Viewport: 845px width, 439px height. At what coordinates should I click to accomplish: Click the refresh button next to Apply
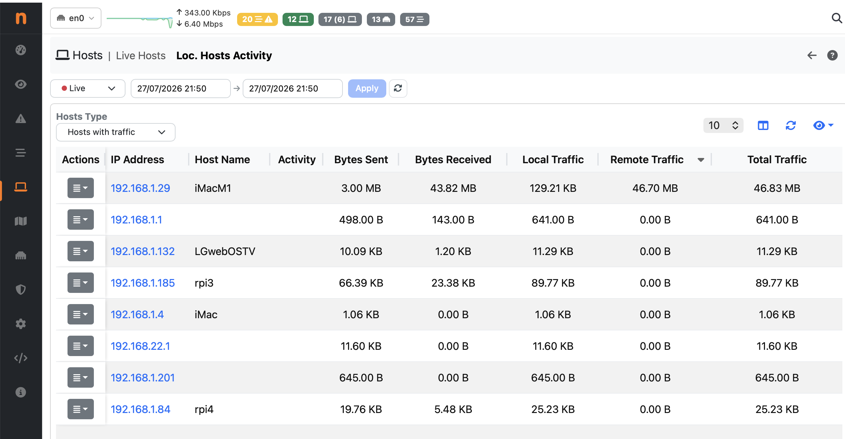point(398,88)
